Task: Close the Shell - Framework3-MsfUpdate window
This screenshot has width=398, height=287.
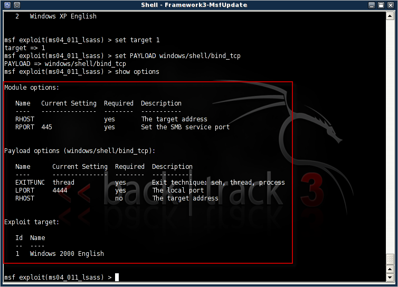Action: coord(391,5)
